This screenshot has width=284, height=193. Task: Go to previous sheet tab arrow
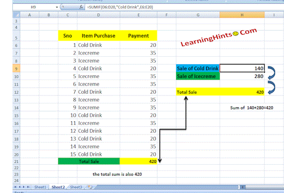20,187
